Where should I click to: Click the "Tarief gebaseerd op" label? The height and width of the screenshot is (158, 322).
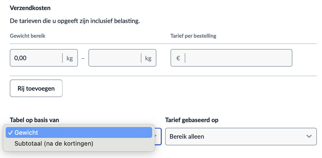tap(191, 120)
